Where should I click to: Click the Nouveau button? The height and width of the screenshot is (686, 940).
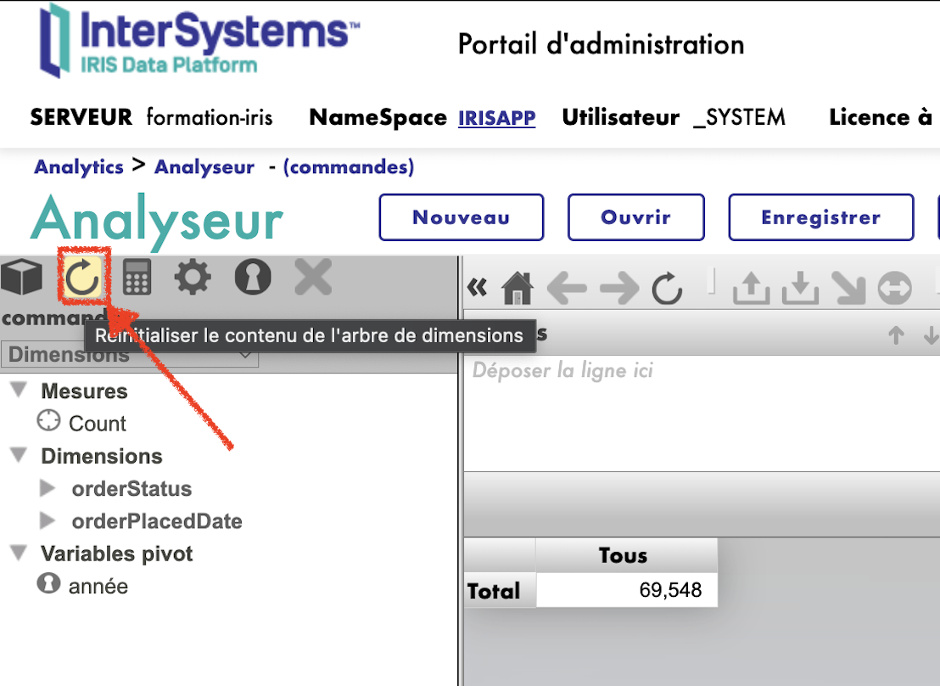461,217
